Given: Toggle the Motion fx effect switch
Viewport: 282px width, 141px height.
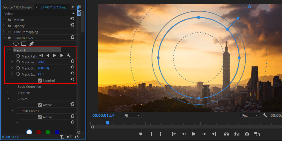Looking at the screenshot, I should coord(9,20).
